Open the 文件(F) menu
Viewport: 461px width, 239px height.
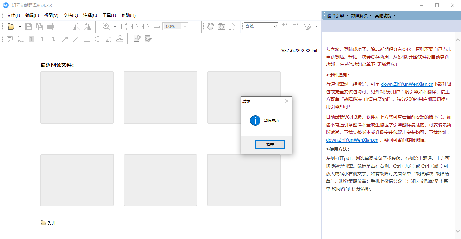click(13, 15)
